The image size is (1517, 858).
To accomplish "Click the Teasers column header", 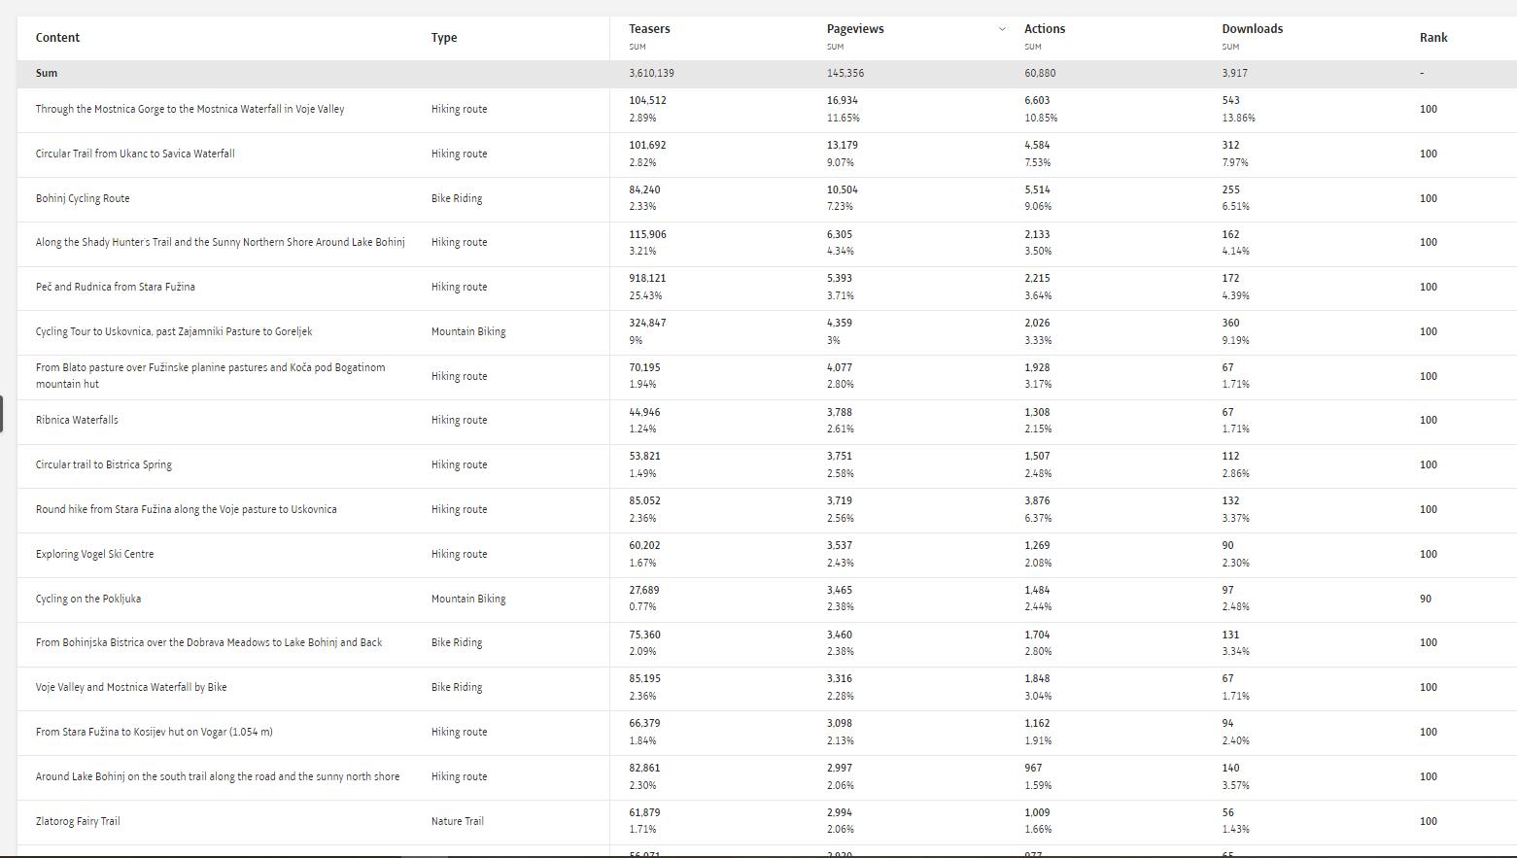I will pos(649,29).
